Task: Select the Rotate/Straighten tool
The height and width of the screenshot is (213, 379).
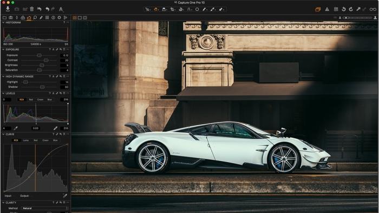Action: [x=181, y=9]
